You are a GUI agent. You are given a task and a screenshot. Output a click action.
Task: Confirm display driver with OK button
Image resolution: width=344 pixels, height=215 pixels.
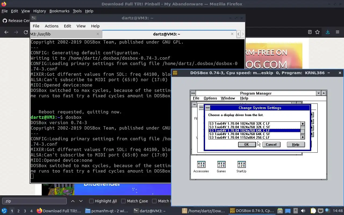[x=246, y=145]
